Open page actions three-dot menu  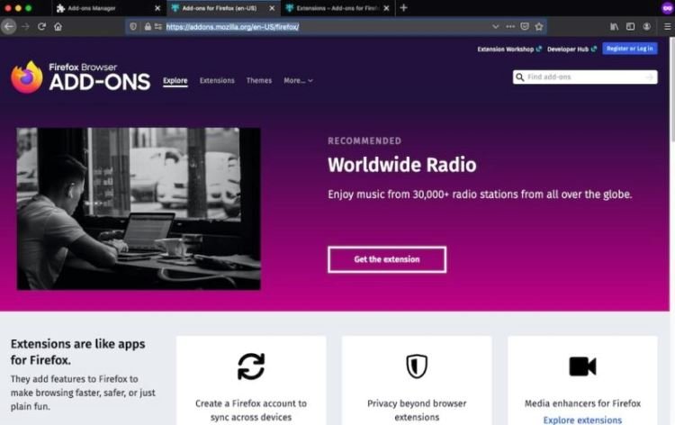510,27
